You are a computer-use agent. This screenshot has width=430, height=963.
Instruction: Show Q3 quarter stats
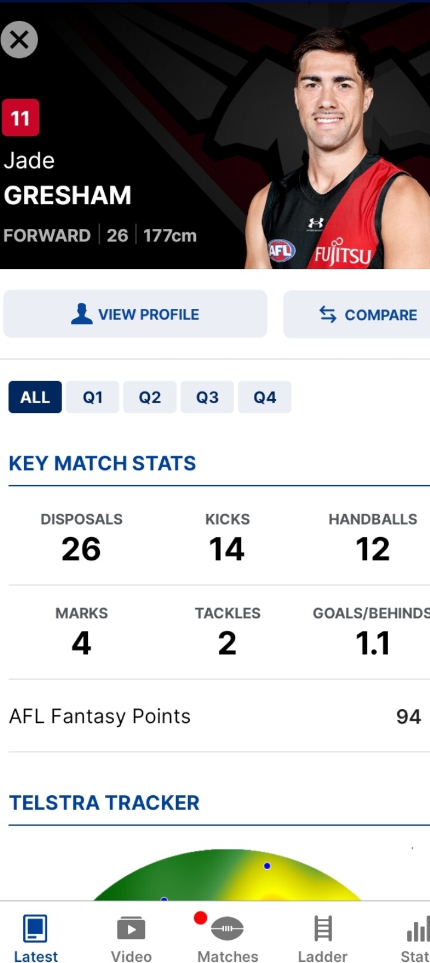(x=207, y=397)
